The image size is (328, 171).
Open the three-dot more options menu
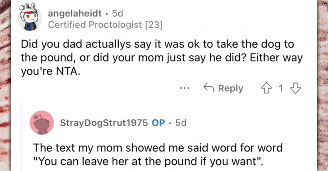point(185,89)
